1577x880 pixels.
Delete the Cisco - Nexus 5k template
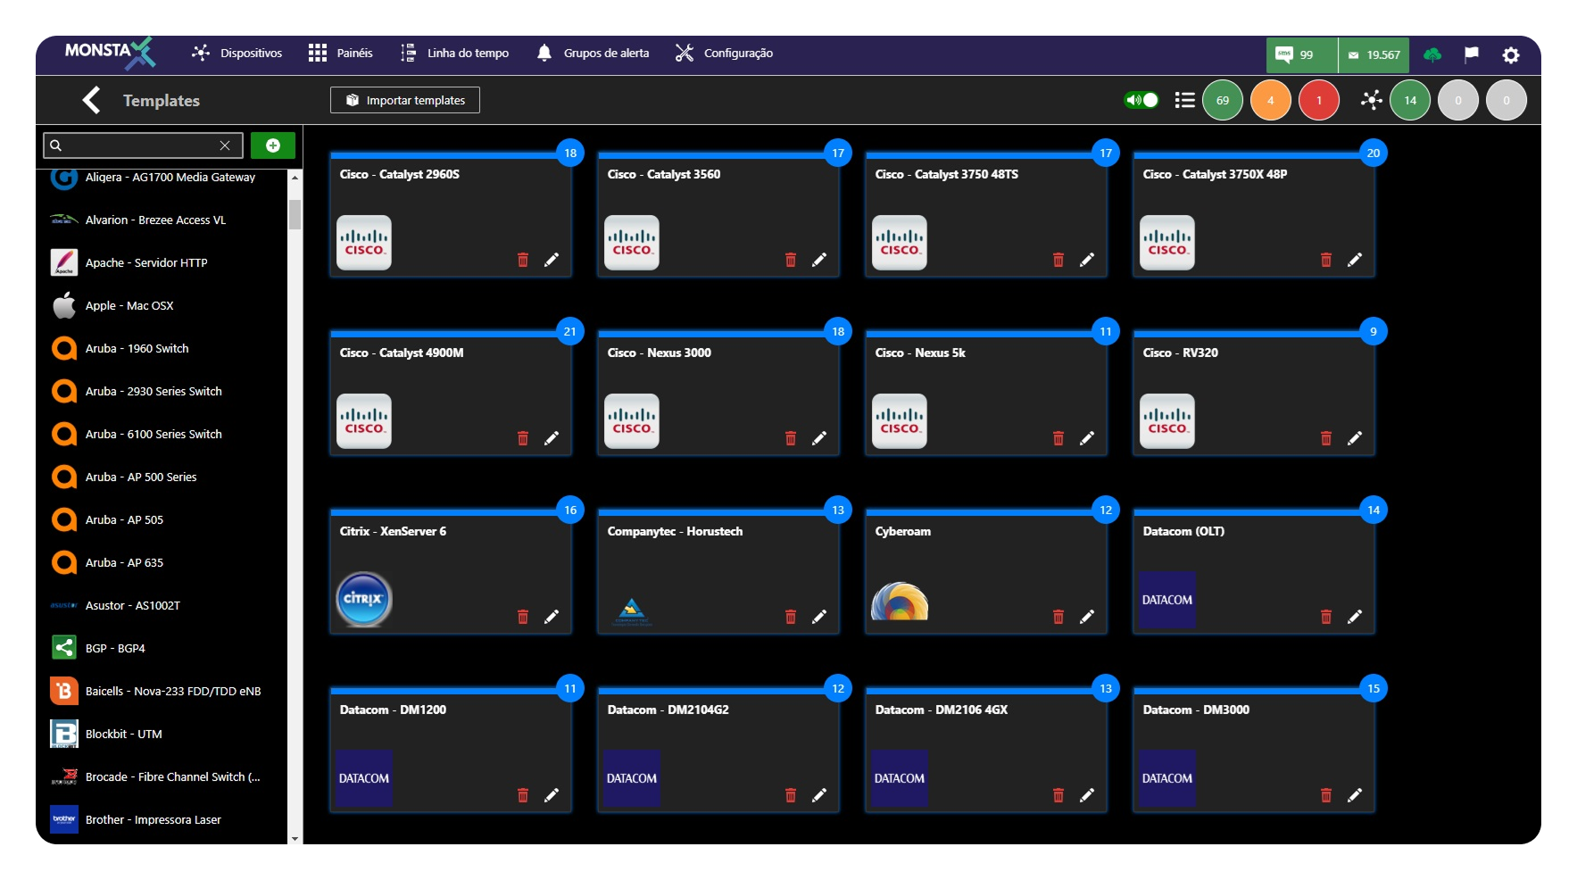pyautogui.click(x=1058, y=438)
